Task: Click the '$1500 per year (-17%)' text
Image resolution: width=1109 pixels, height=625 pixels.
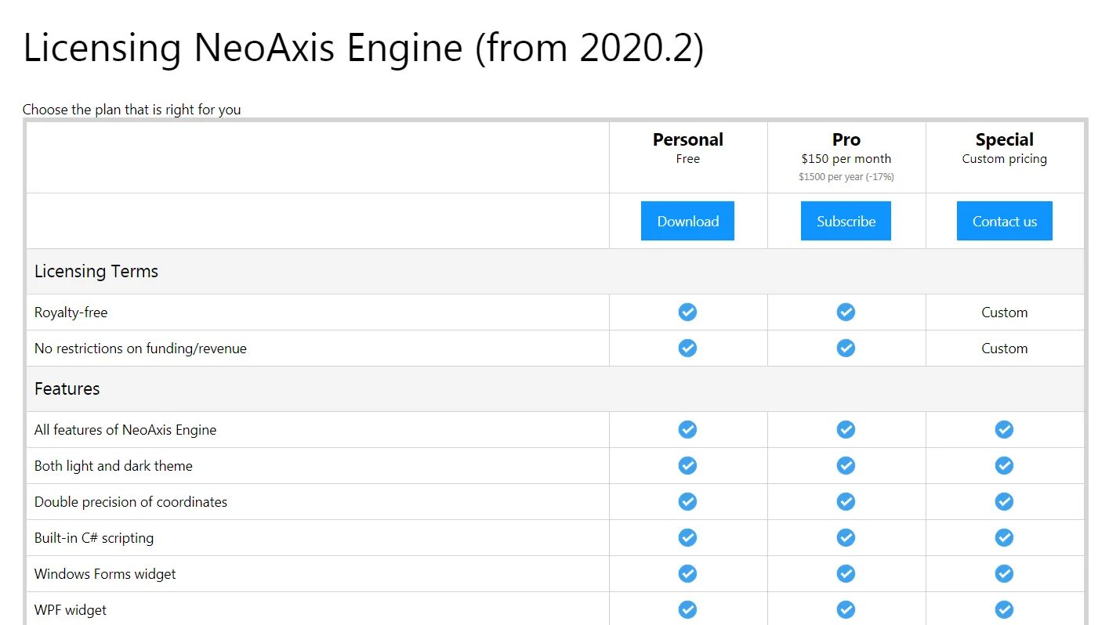Action: (x=846, y=177)
